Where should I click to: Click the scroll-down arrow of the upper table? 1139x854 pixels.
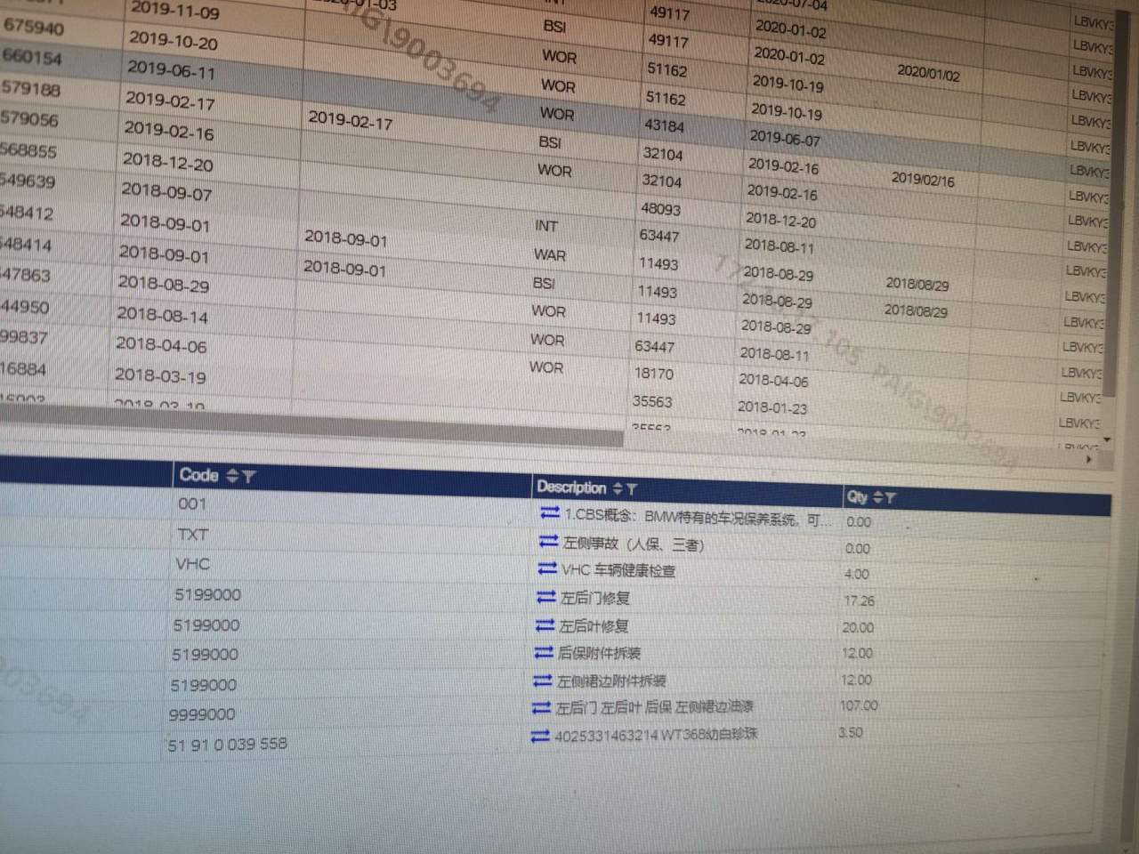[1107, 439]
